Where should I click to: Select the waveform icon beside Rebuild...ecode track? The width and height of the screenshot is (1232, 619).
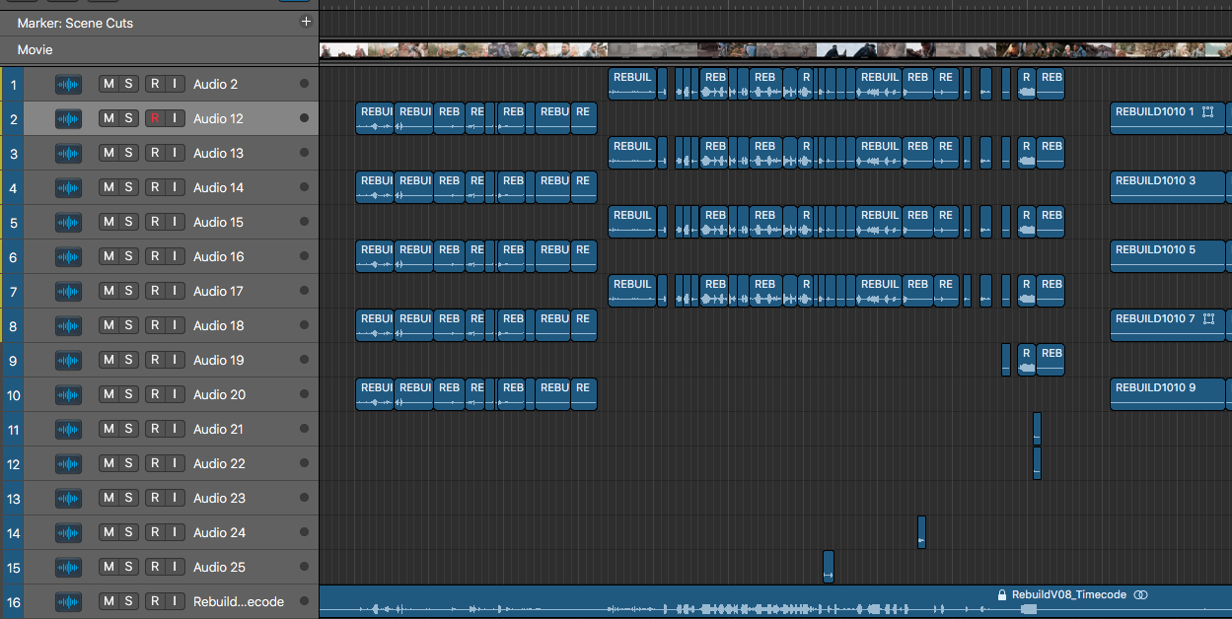coord(67,601)
